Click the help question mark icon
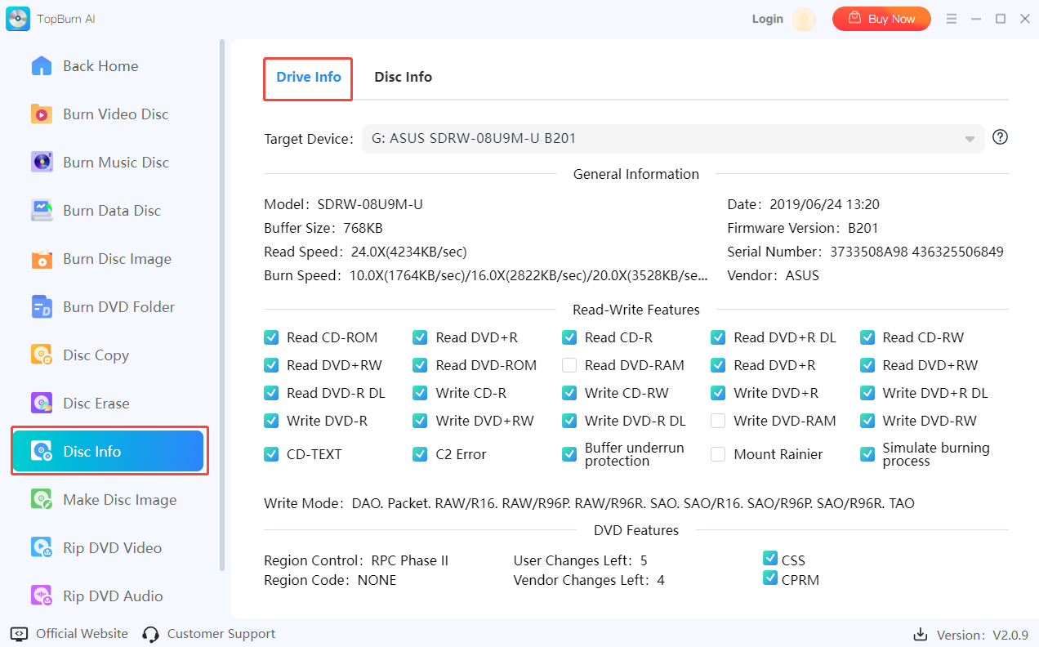The width and height of the screenshot is (1039, 647). pyautogui.click(x=1000, y=137)
